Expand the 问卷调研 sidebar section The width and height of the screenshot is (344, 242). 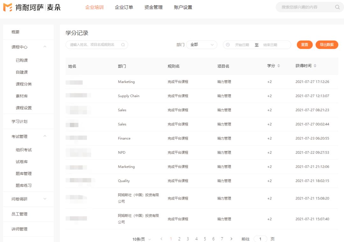45,199
